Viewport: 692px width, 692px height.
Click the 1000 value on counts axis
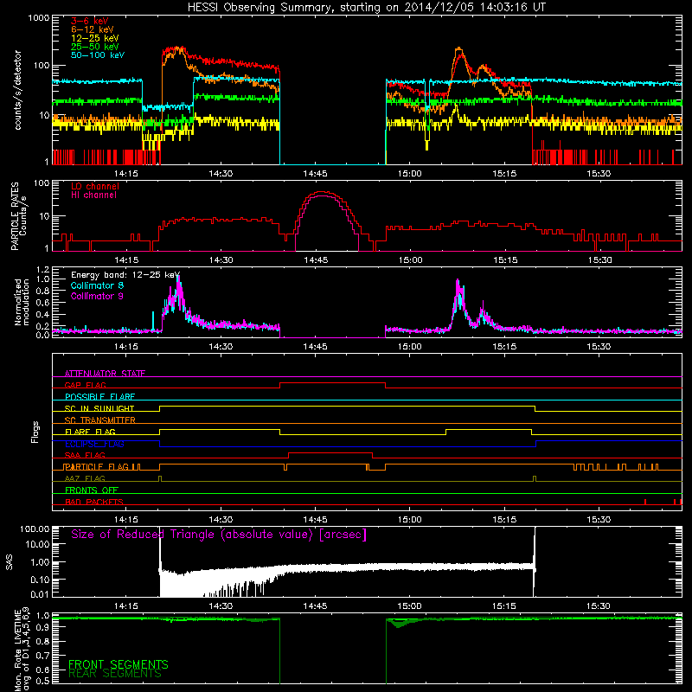(x=38, y=18)
